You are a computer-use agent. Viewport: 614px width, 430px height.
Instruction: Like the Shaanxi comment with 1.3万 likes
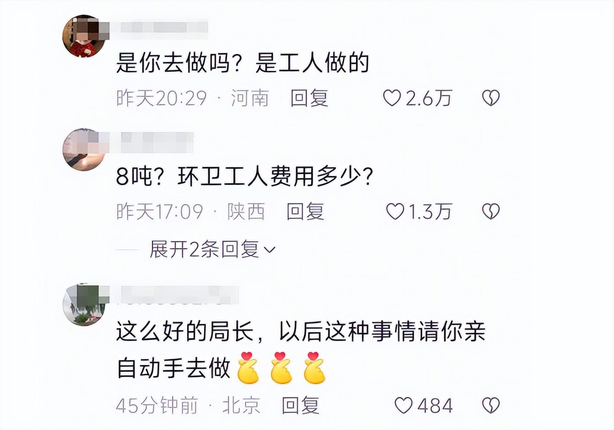(x=395, y=211)
